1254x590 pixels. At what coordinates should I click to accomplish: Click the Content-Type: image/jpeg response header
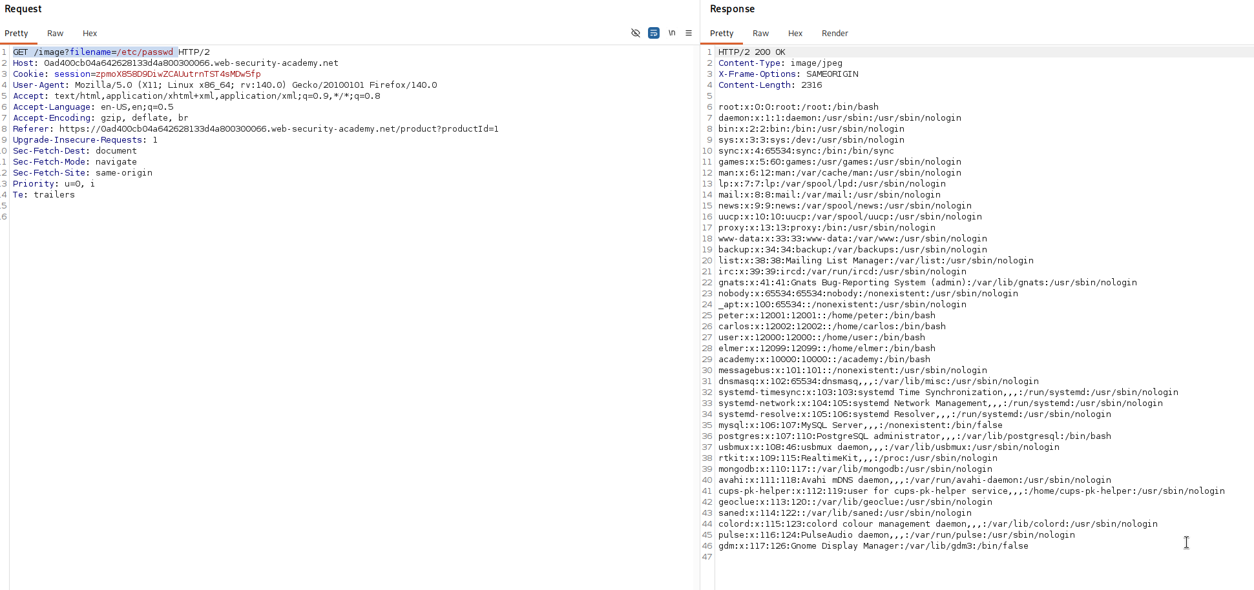[780, 63]
